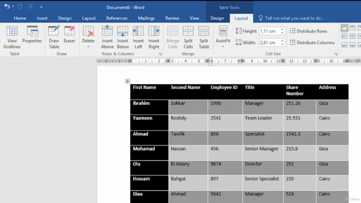Click the table move handle

[x=127, y=81]
